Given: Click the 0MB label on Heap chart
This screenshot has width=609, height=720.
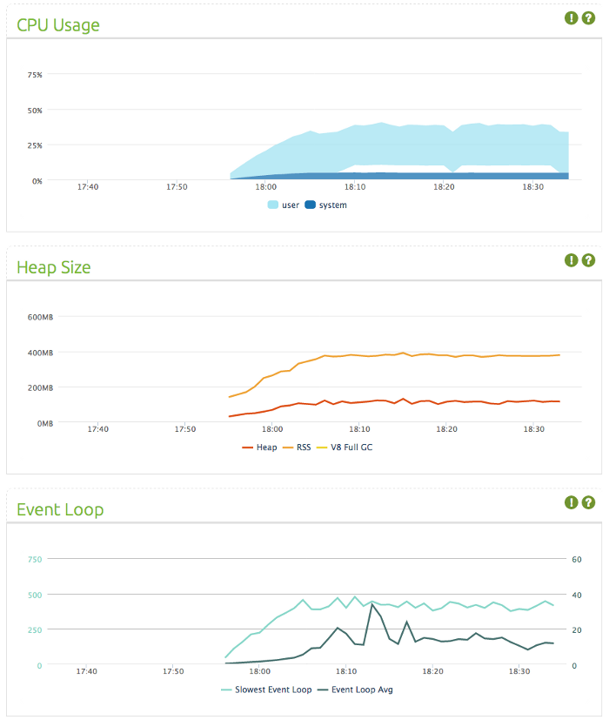Looking at the screenshot, I should tap(45, 423).
